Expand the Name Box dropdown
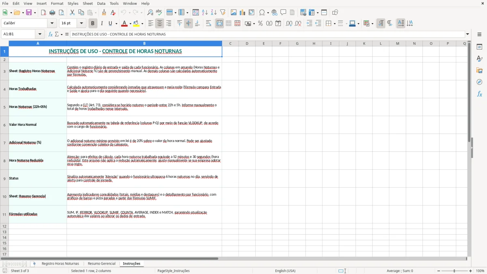Viewport: 487px width, 274px height. pyautogui.click(x=40, y=35)
